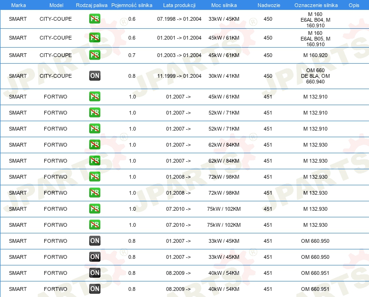Click CITY-COUPE in the diesel 0.8 row

56,76
